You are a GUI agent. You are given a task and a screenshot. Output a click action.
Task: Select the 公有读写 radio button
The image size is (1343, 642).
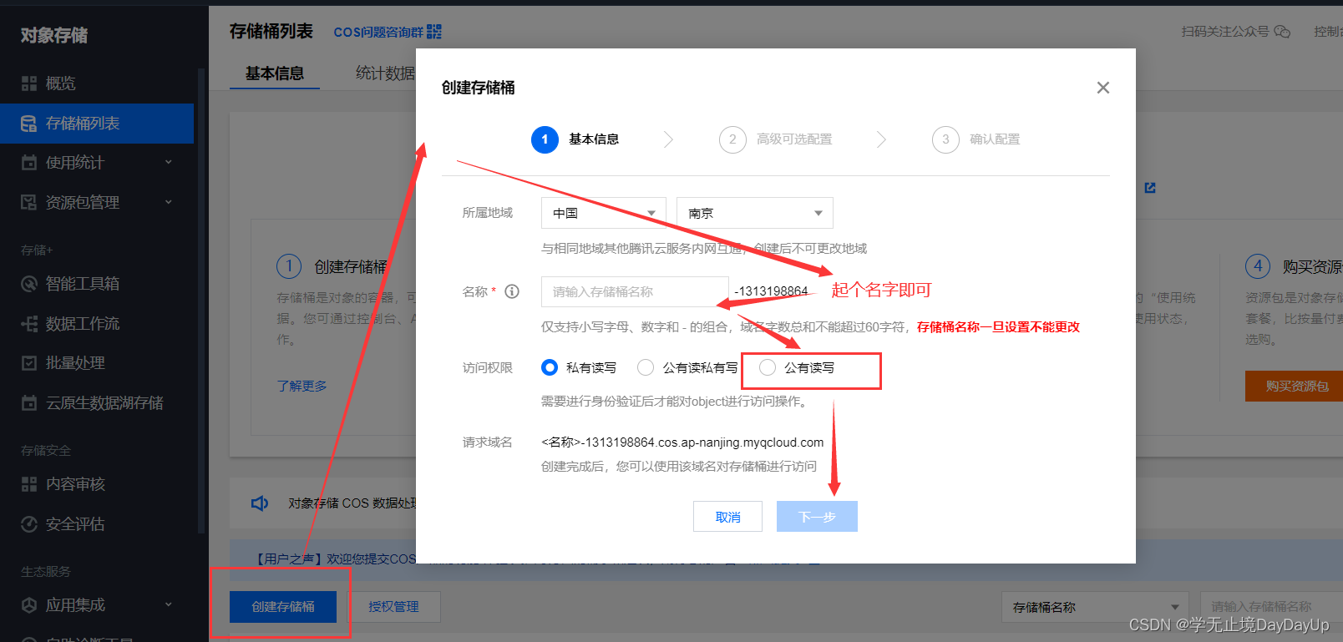tap(768, 367)
